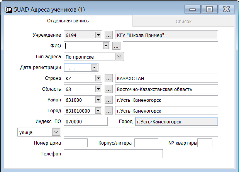Viewport: 239px width, 172px height.
Task: Expand the Район 631000 dropdown arrow
Action: 98,100
